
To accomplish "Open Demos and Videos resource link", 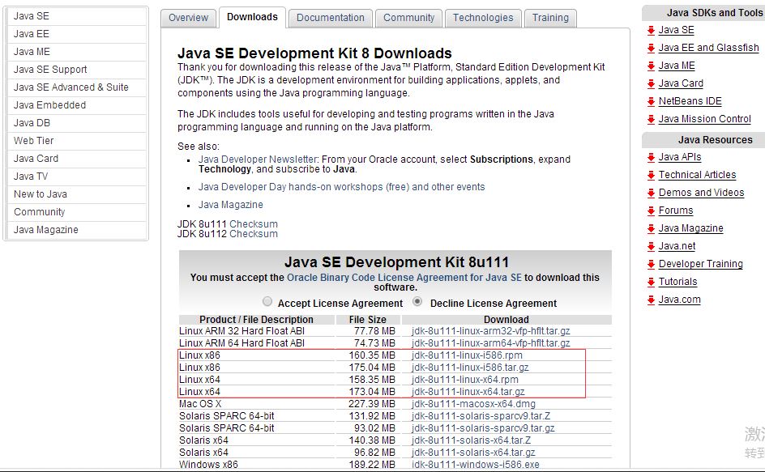I will pos(701,193).
